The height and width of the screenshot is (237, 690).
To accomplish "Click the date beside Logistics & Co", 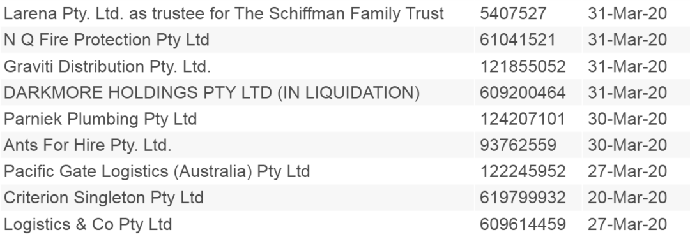I will [627, 224].
